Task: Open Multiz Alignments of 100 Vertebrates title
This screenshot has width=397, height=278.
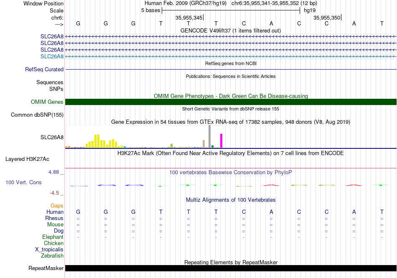Action: click(231, 200)
